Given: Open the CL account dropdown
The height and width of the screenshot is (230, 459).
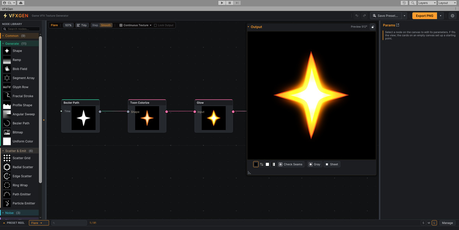Looking at the screenshot, I should 9,3.
